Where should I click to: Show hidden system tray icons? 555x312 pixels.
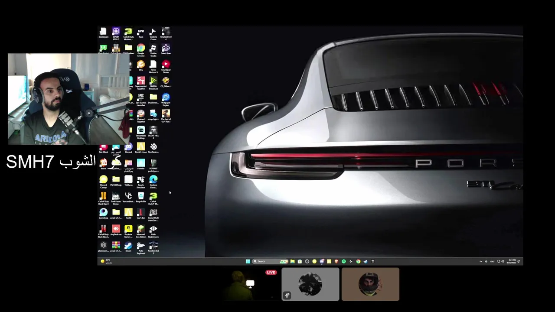tap(480, 261)
